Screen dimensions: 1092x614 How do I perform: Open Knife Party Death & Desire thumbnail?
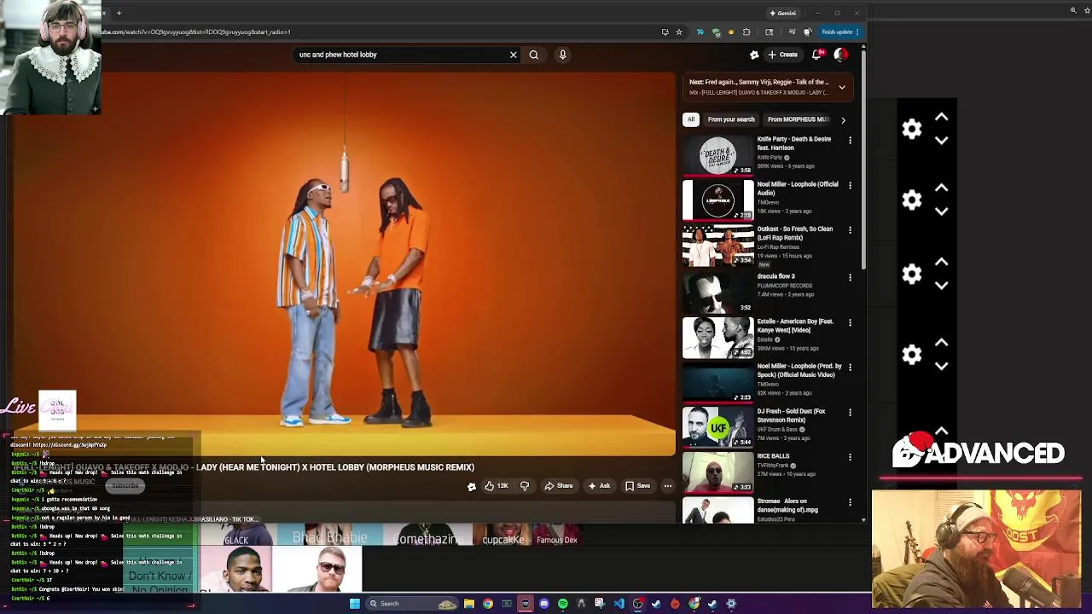pyautogui.click(x=717, y=154)
